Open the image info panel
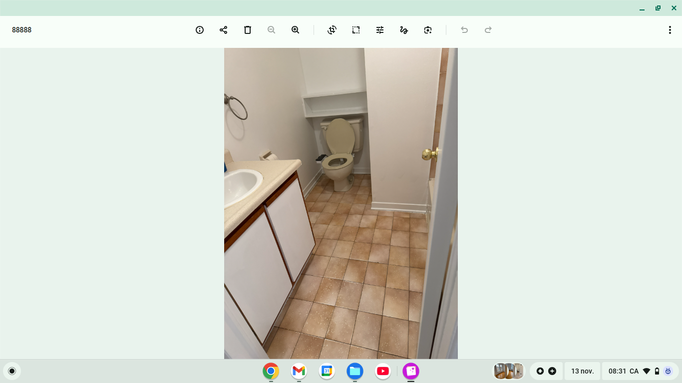682x383 pixels. 200,30
